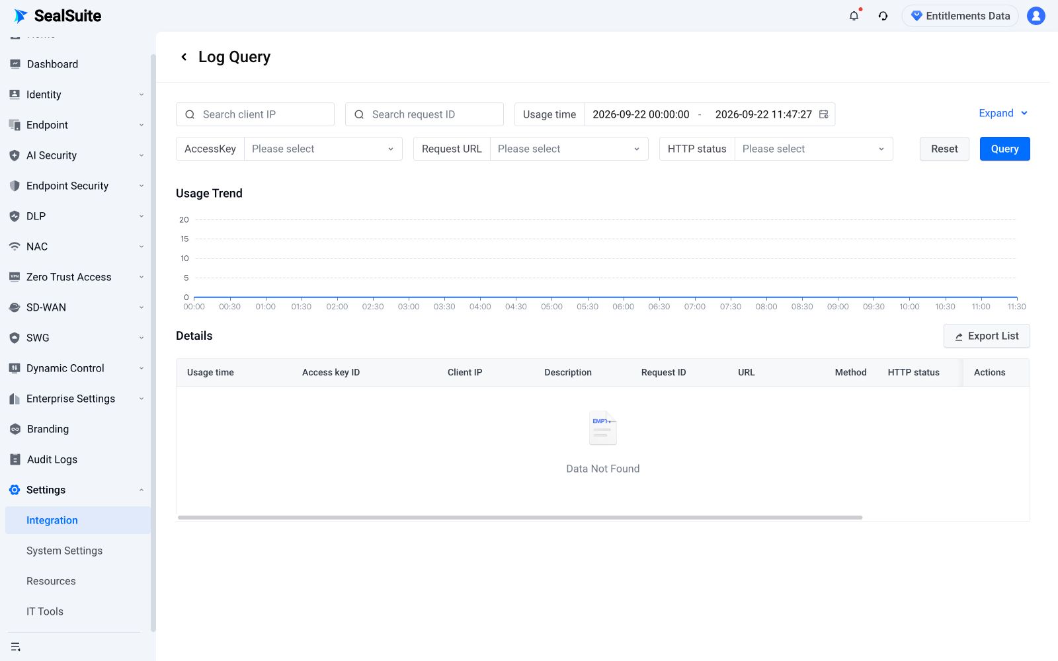This screenshot has width=1058, height=661.
Task: Click the Query button
Action: click(x=1004, y=149)
